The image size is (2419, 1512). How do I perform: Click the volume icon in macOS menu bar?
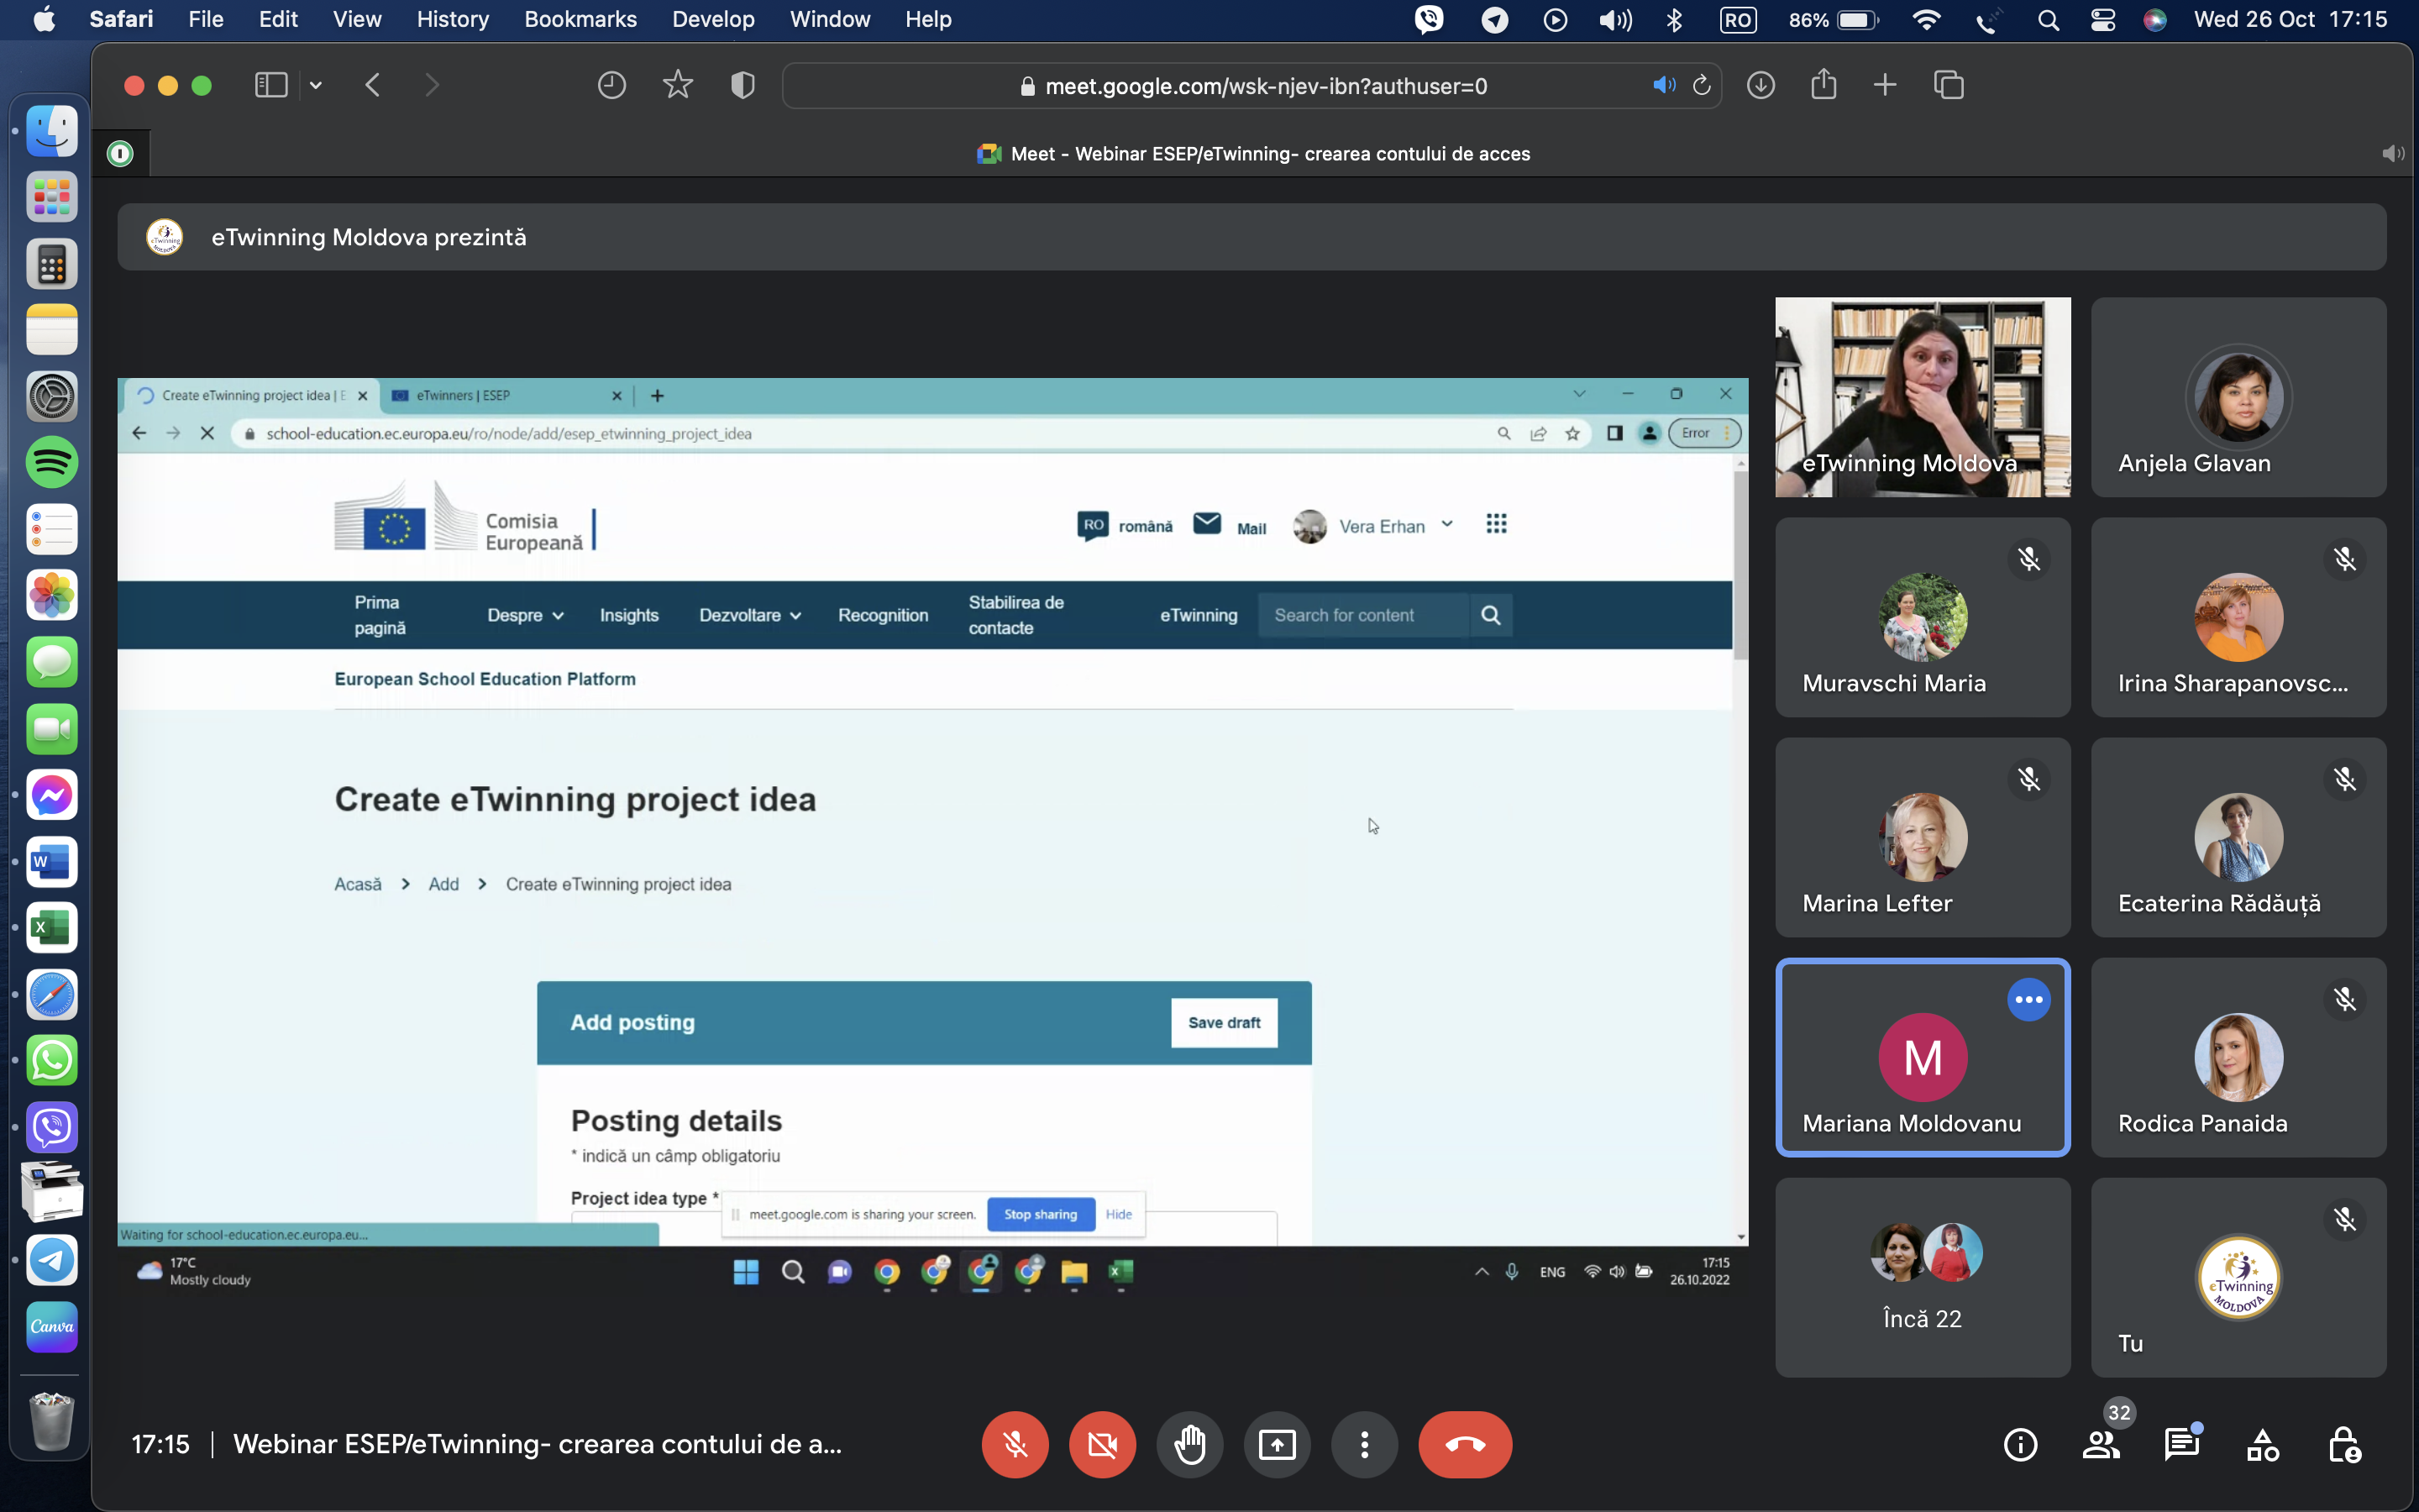1614,19
